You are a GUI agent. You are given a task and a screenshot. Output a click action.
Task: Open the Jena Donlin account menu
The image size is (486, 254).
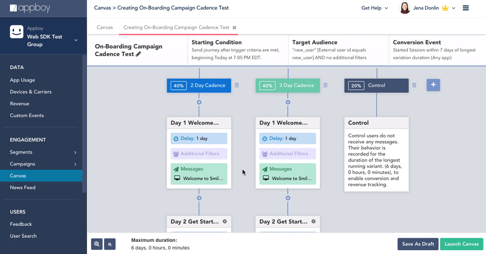428,8
